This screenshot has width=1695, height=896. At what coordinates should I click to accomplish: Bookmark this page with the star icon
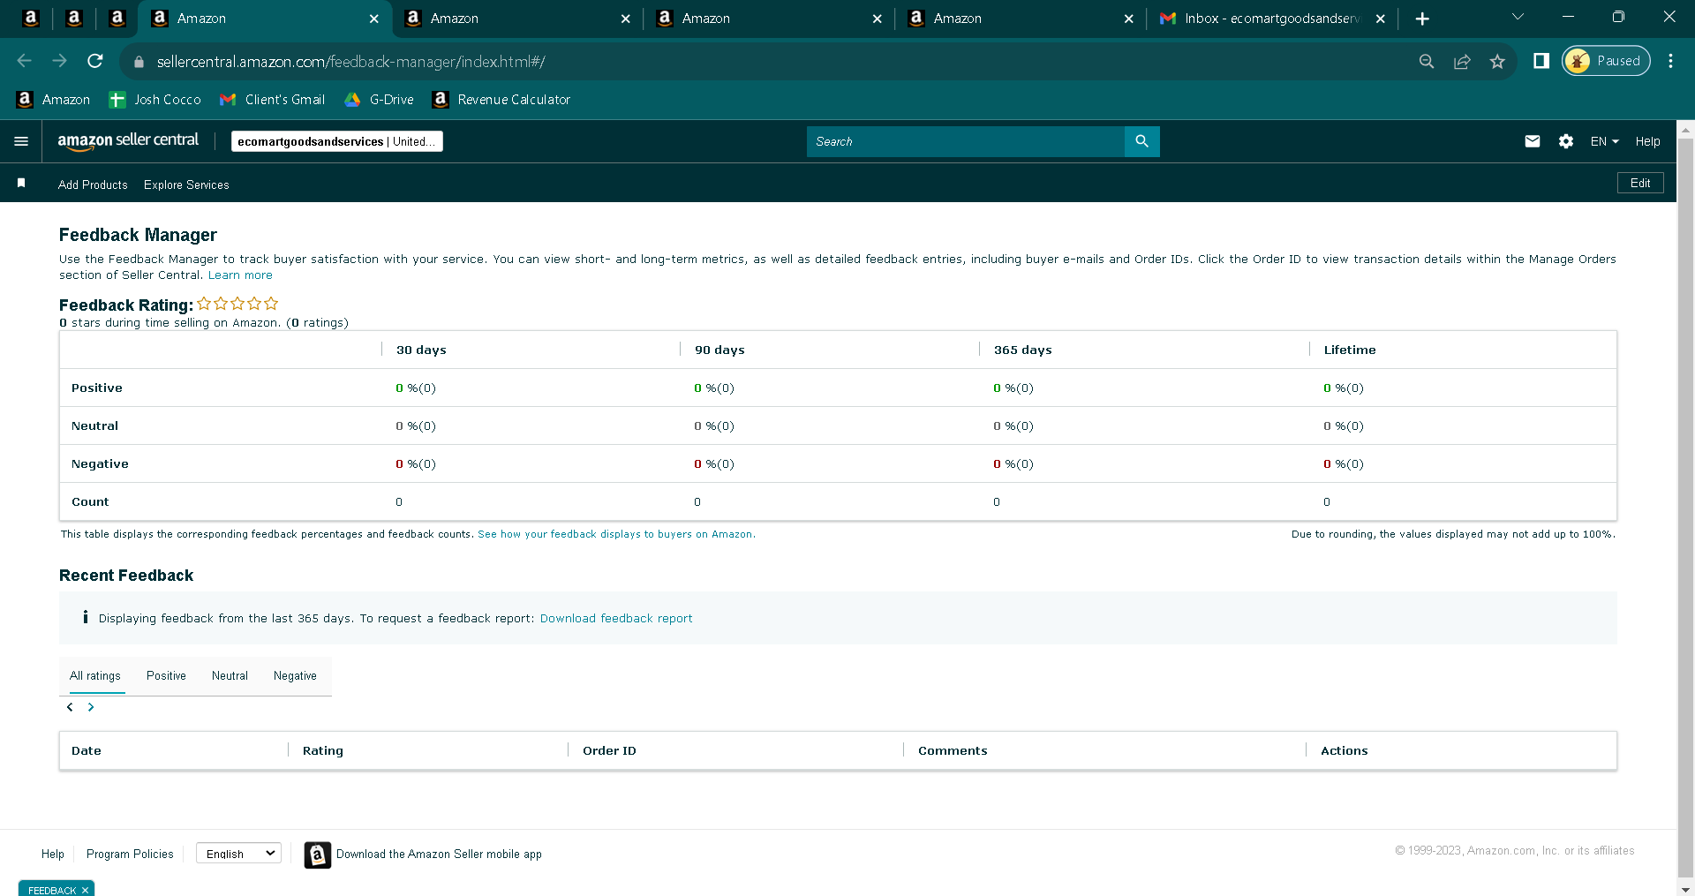(x=1497, y=61)
